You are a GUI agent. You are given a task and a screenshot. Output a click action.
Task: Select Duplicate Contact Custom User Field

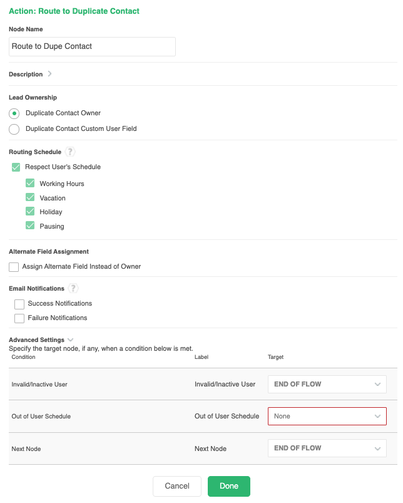coord(14,129)
